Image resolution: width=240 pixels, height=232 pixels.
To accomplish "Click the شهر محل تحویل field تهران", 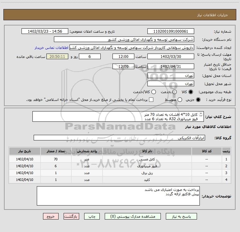I will (171, 84).
